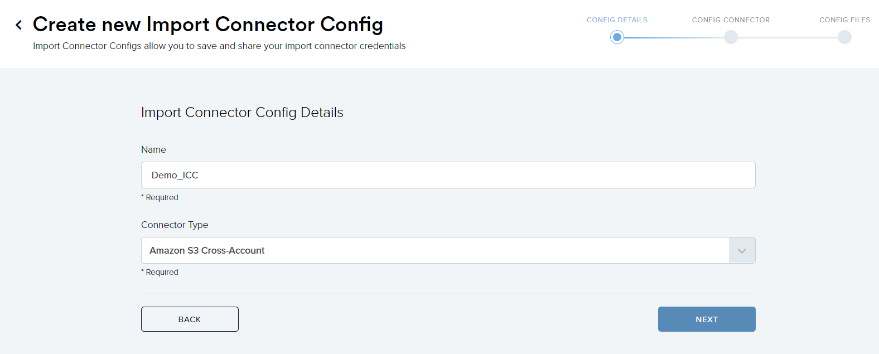Viewport: 879px width, 354px height.
Task: Proceed with the NEXT button
Action: coord(707,319)
